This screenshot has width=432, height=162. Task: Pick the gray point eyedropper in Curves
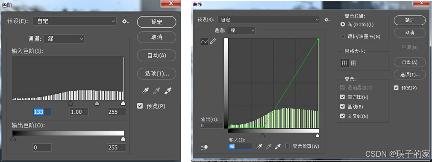269,147
